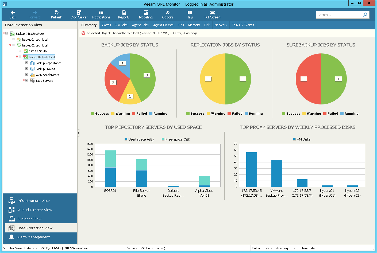Click the SOBR01 bar in repository chart
This screenshot has width=377, height=253.
click(x=110, y=169)
